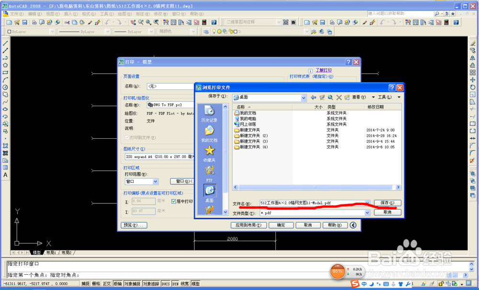Toggle 对象捕捉 object snap in the status bar
The image size is (479, 290).
(x=132, y=284)
